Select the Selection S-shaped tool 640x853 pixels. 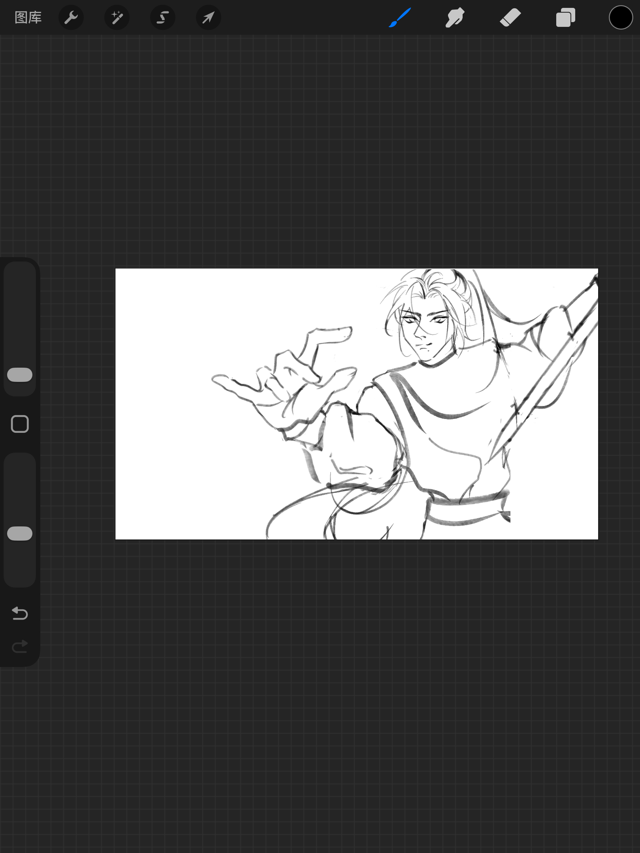[x=163, y=17]
